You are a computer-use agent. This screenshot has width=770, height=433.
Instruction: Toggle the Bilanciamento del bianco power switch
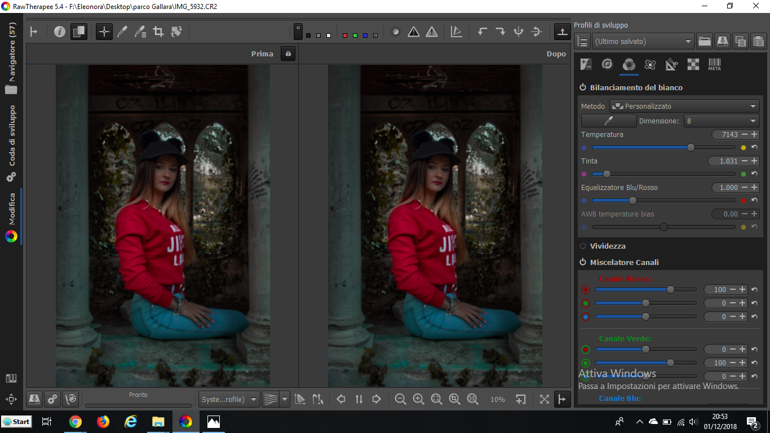click(x=583, y=87)
